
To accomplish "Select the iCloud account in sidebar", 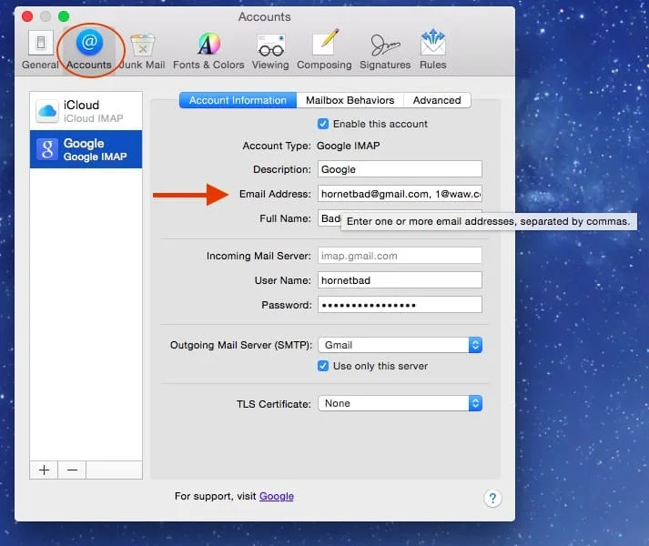I will (x=86, y=111).
